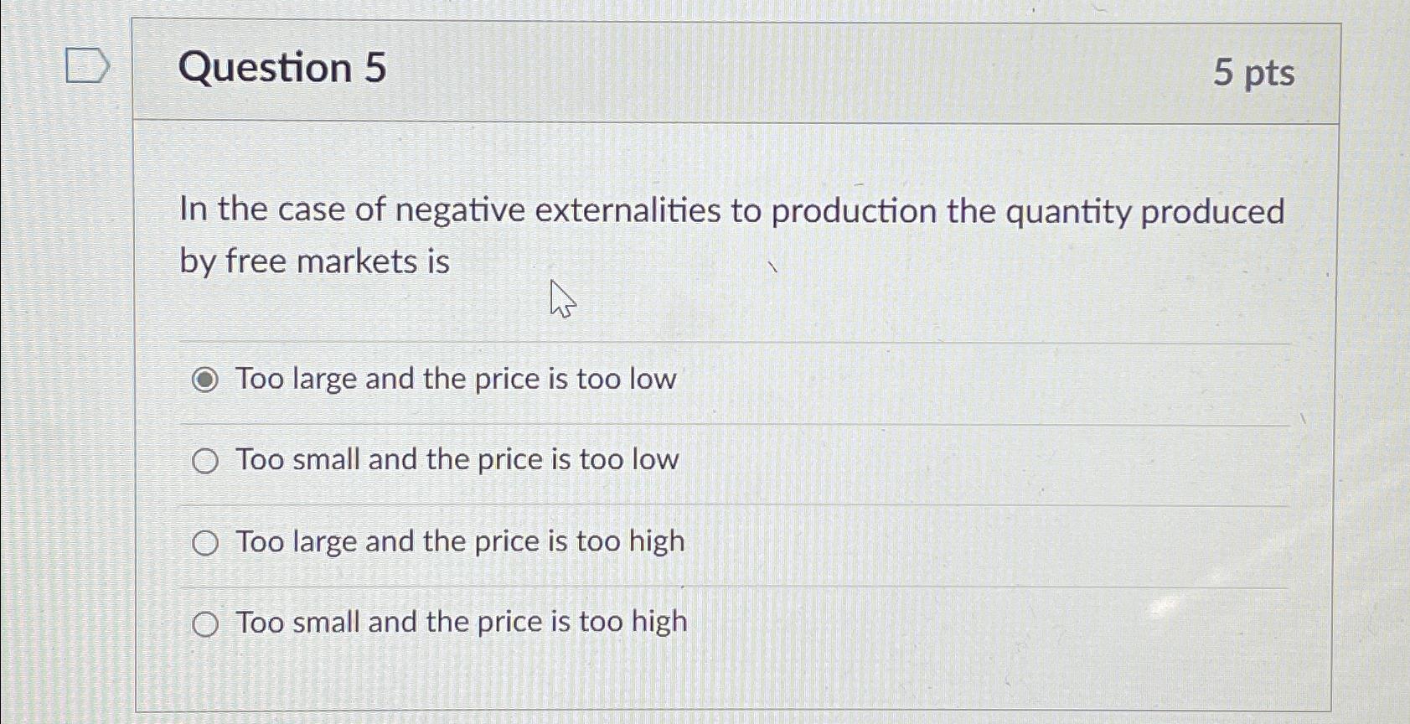Click the answer text 'Too small and the price is too low'

point(456,460)
